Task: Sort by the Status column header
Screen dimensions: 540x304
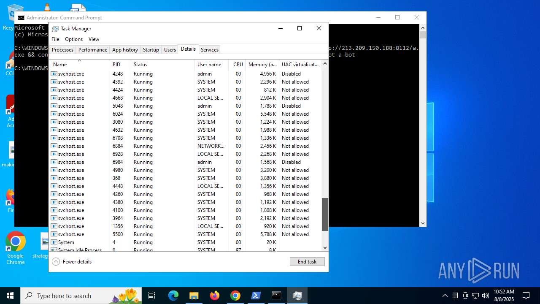Action: [163, 64]
